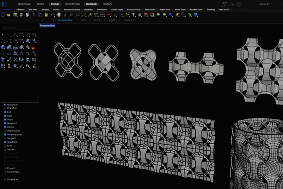Click the orange Explode tool icon
The image size is (283, 189).
coord(34,47)
